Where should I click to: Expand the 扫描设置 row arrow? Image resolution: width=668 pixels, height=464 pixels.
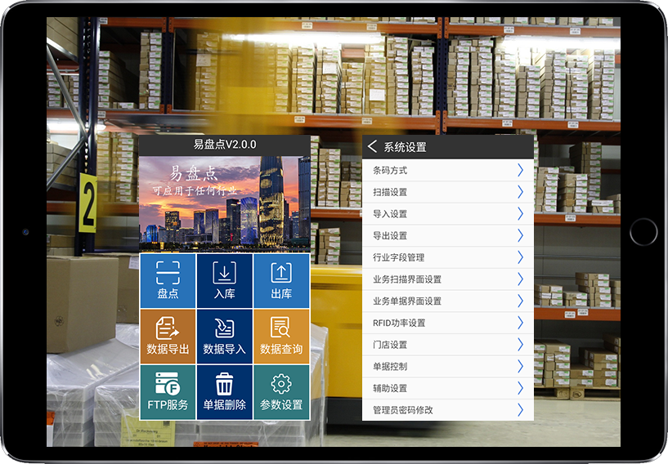(520, 192)
